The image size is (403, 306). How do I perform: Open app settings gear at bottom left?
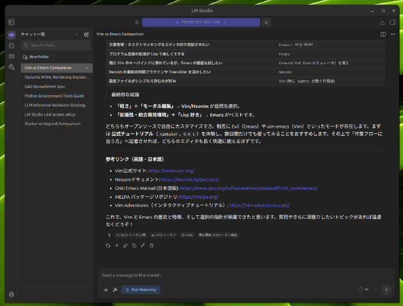tap(11, 294)
